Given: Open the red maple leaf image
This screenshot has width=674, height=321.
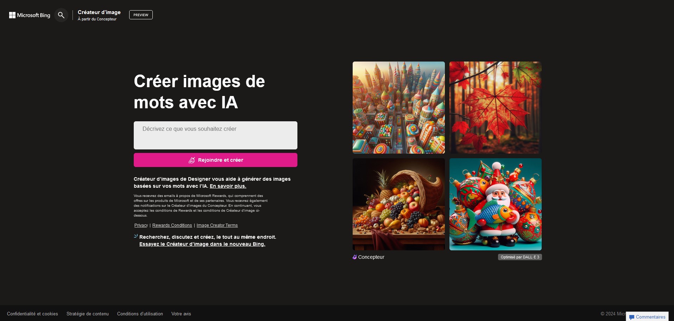Looking at the screenshot, I should pyautogui.click(x=496, y=108).
